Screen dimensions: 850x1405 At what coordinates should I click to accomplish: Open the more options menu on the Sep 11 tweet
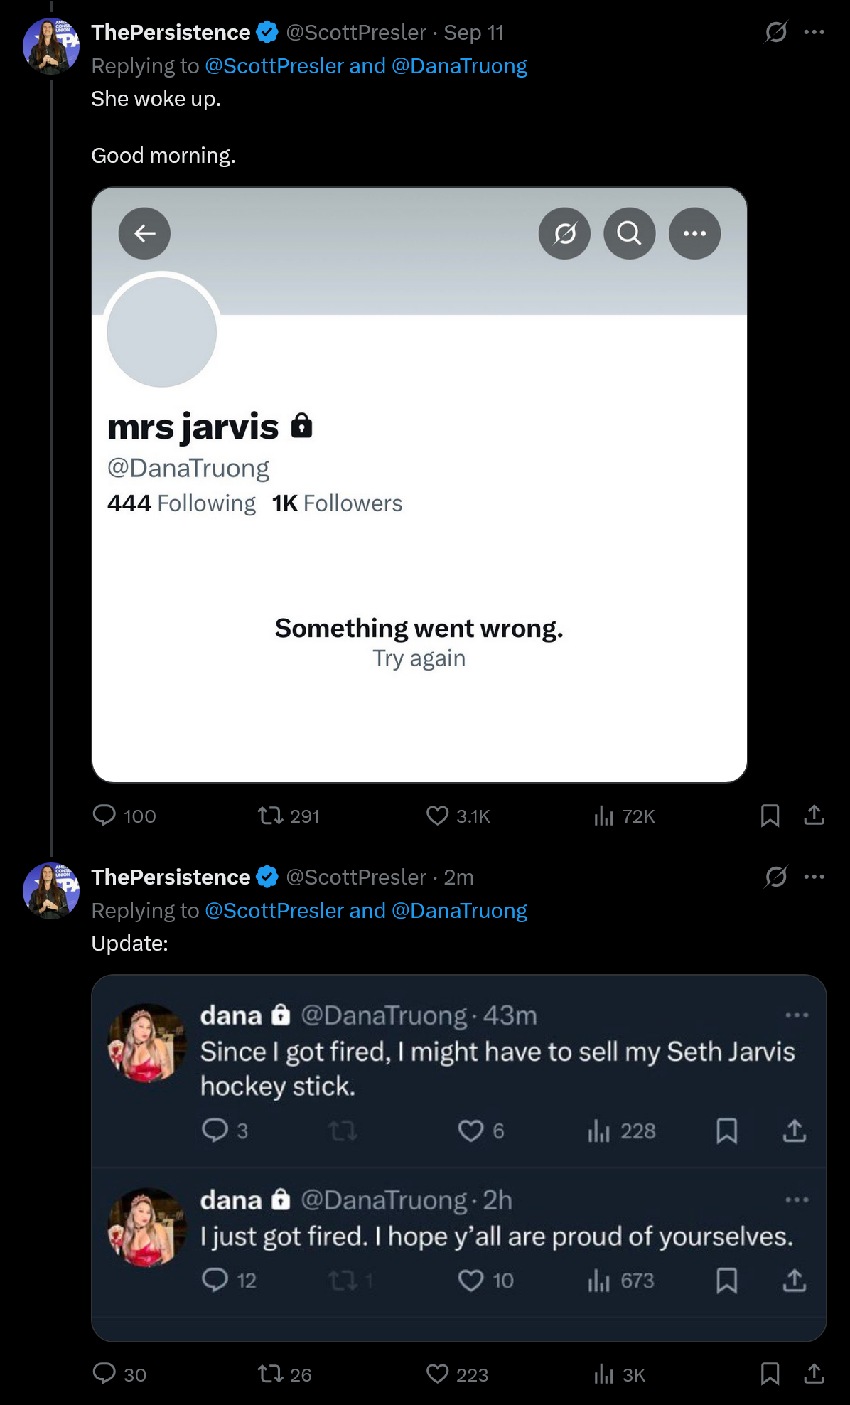[814, 32]
